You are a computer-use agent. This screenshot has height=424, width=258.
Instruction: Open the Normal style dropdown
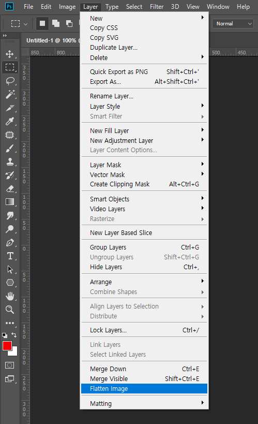(233, 23)
